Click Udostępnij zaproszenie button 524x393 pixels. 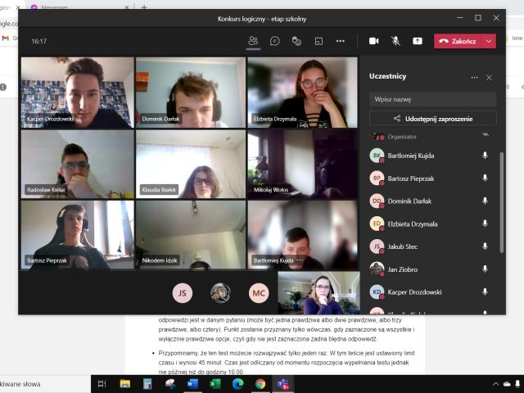(x=433, y=119)
